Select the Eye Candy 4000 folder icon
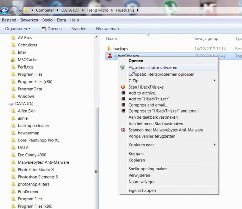Screen dimensions: 242x209 point(13,155)
